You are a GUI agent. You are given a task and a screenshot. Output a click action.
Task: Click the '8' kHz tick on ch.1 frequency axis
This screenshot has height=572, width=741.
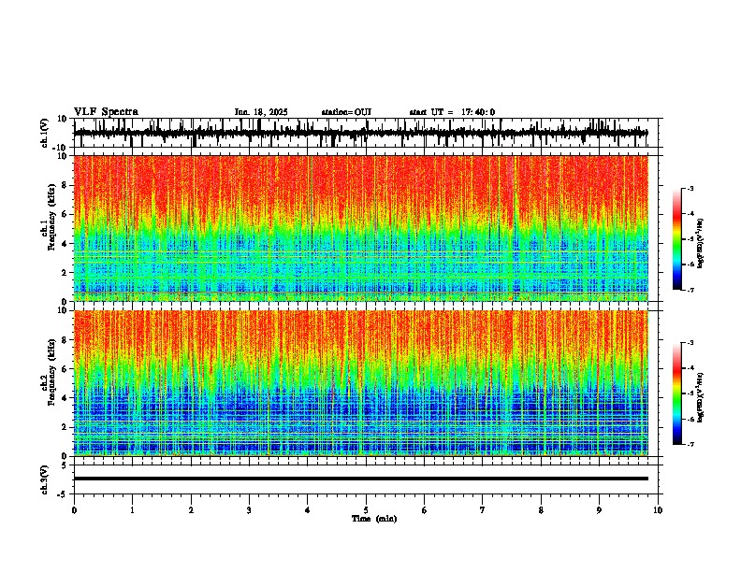pyautogui.click(x=65, y=185)
